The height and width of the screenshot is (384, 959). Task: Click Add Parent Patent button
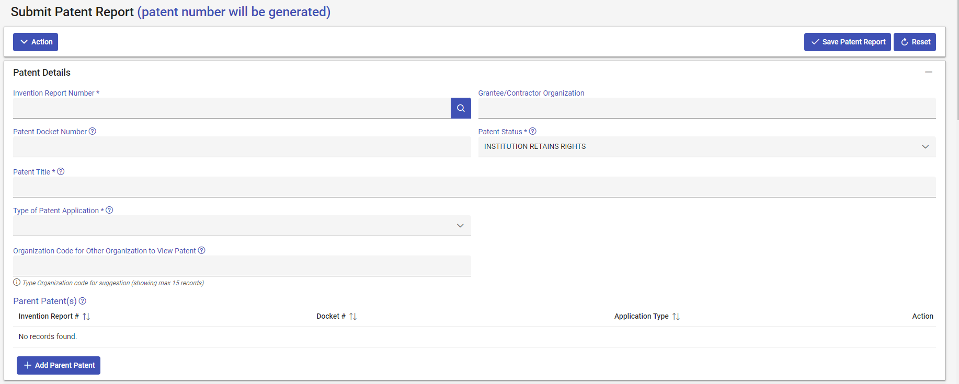click(x=59, y=365)
